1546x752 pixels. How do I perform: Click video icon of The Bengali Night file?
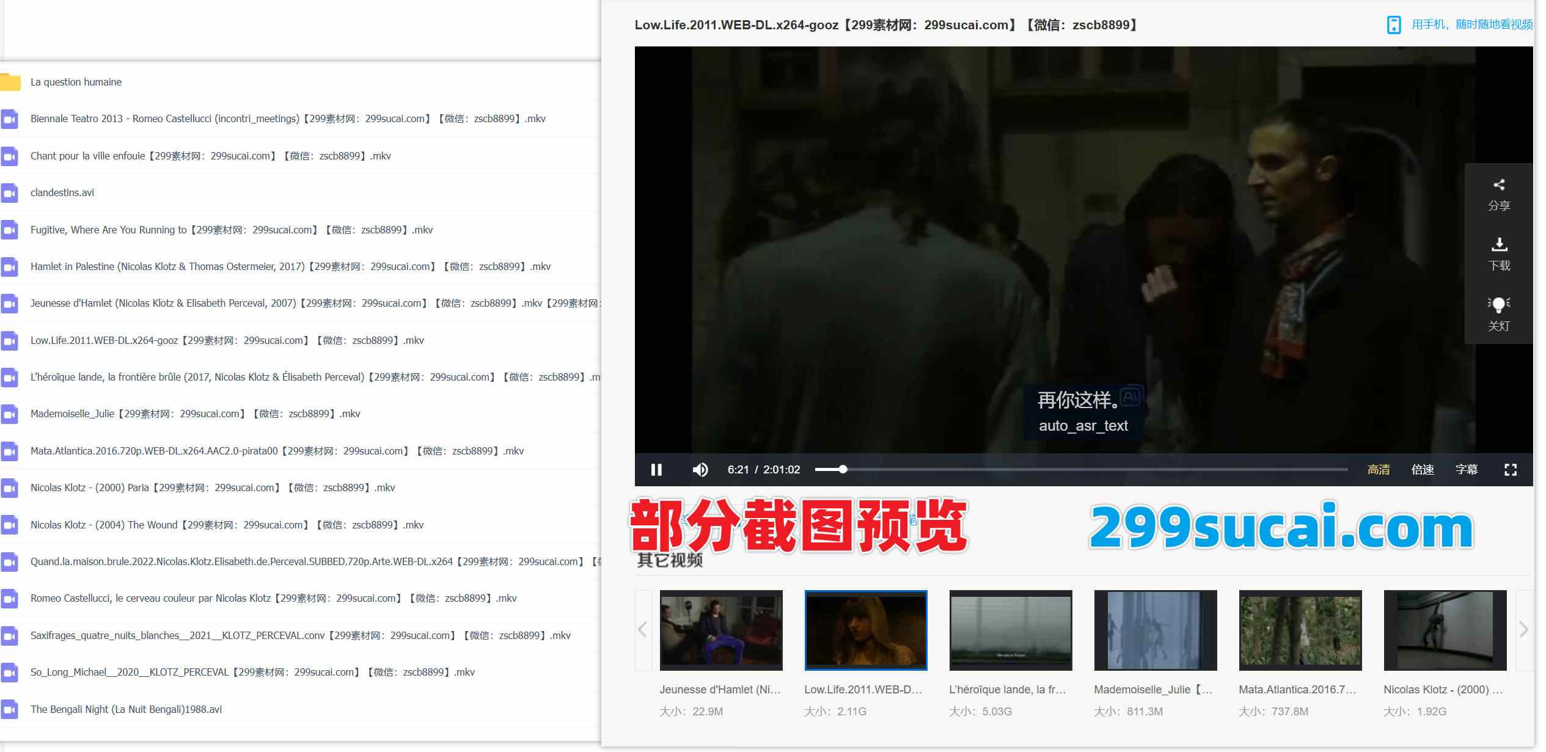click(x=9, y=710)
